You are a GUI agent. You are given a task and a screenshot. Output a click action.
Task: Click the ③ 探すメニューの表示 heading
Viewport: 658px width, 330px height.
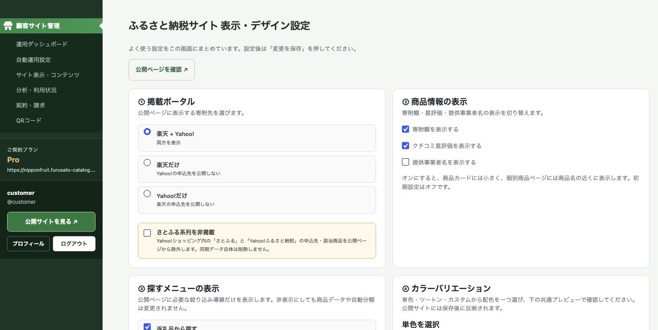178,288
